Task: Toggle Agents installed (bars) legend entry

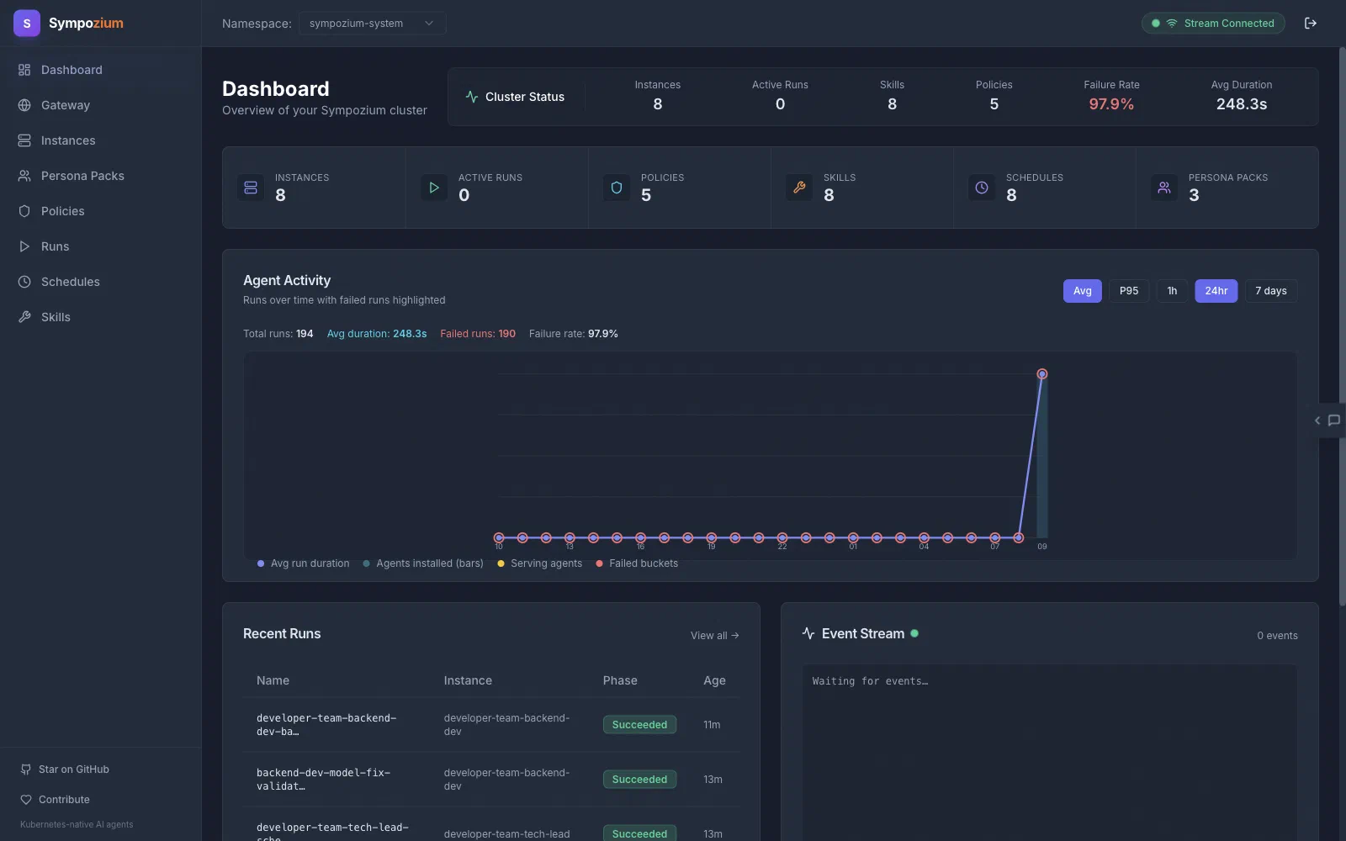Action: point(423,563)
